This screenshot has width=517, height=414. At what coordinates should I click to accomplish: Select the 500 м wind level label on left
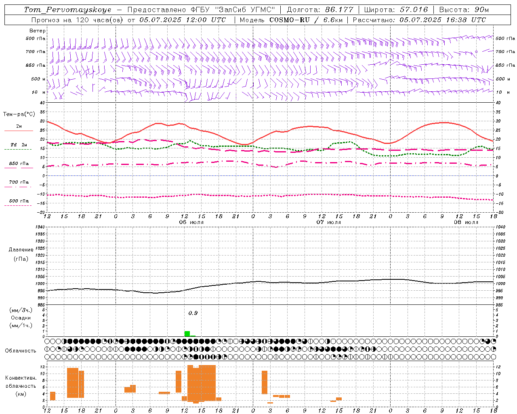pyautogui.click(x=38, y=79)
